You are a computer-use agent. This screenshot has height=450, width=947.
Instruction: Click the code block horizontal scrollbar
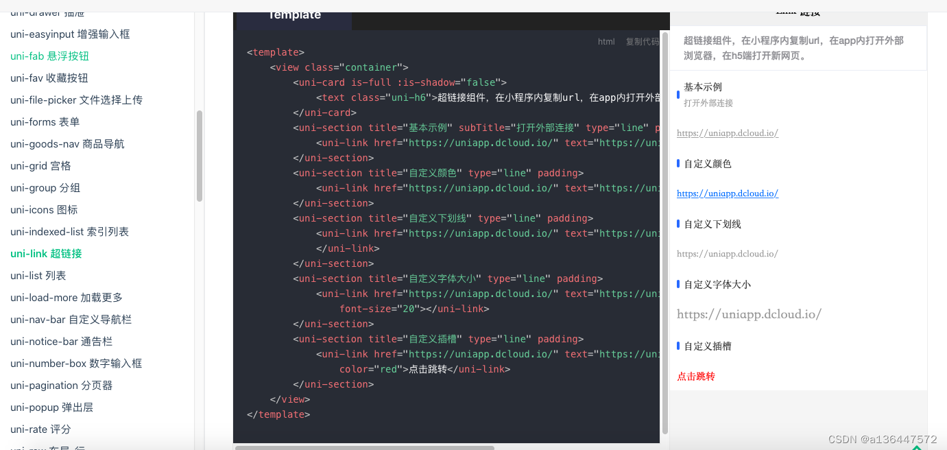tap(364, 448)
